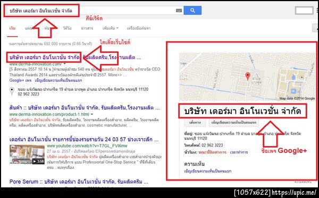The image size is (319, 198).
Task: Select the เว็บ results tab
Action: coord(12,28)
